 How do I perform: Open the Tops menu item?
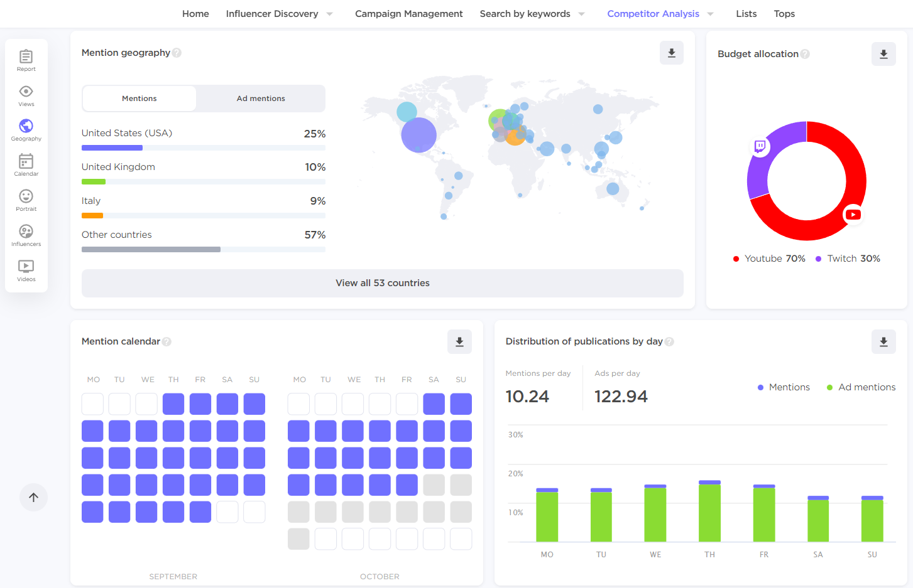784,14
